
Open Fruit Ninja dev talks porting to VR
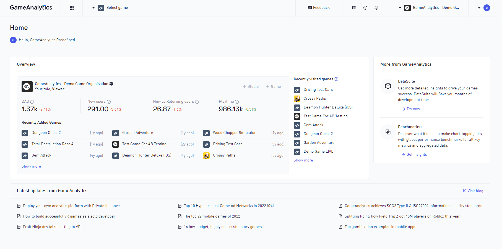(52, 227)
